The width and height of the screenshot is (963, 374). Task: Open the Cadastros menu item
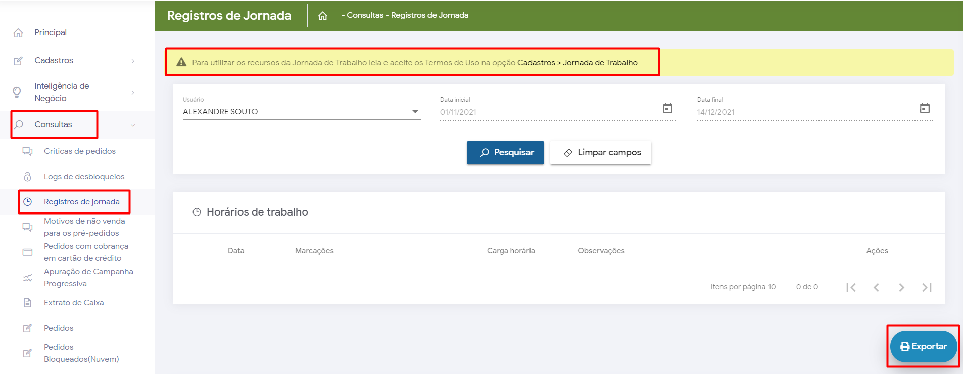(54, 60)
